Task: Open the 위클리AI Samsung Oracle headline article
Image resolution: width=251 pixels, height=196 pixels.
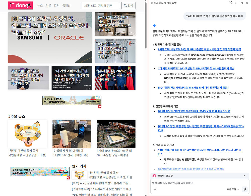Action: 50,38
